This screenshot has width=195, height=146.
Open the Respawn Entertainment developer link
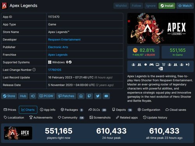[64, 40]
